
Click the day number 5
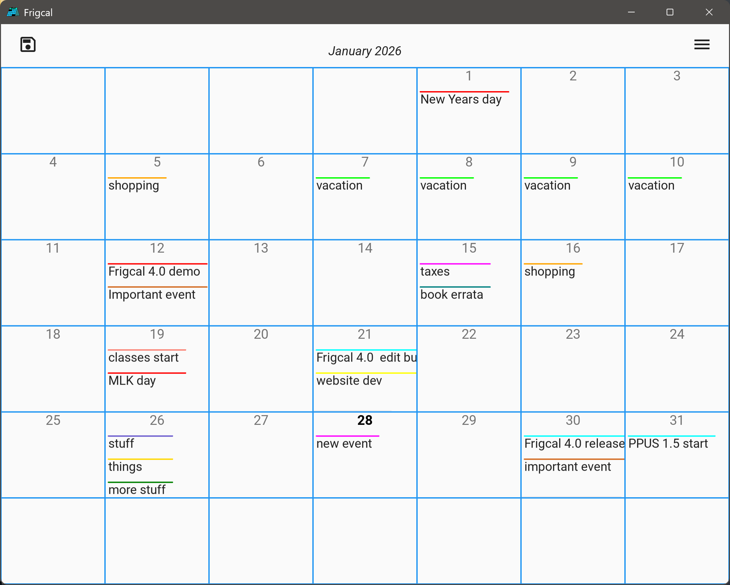[157, 162]
